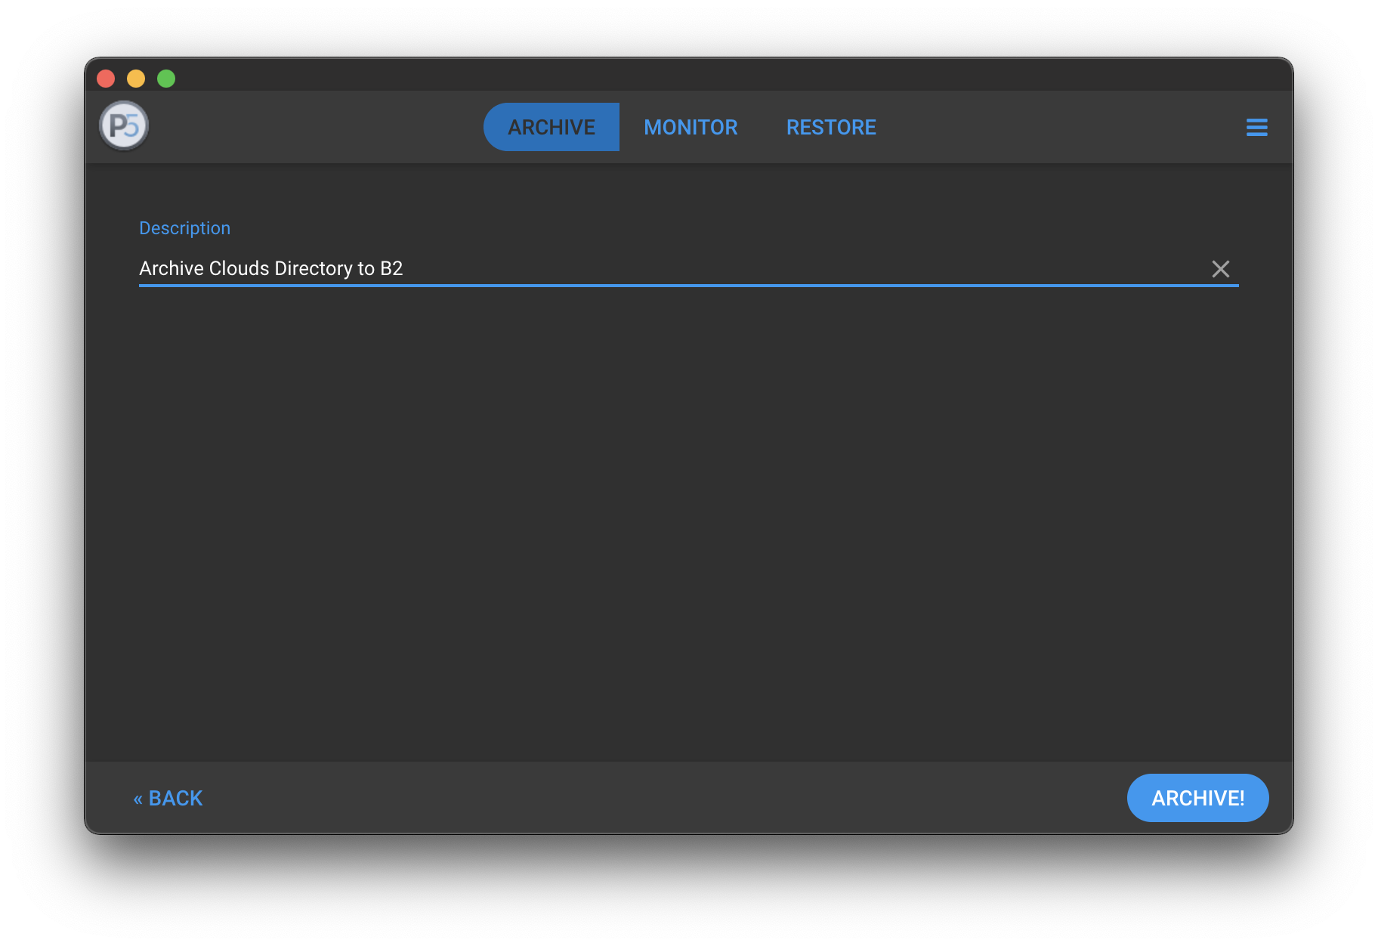The width and height of the screenshot is (1378, 946).
Task: Maximize the window with the green button
Action: tap(166, 79)
